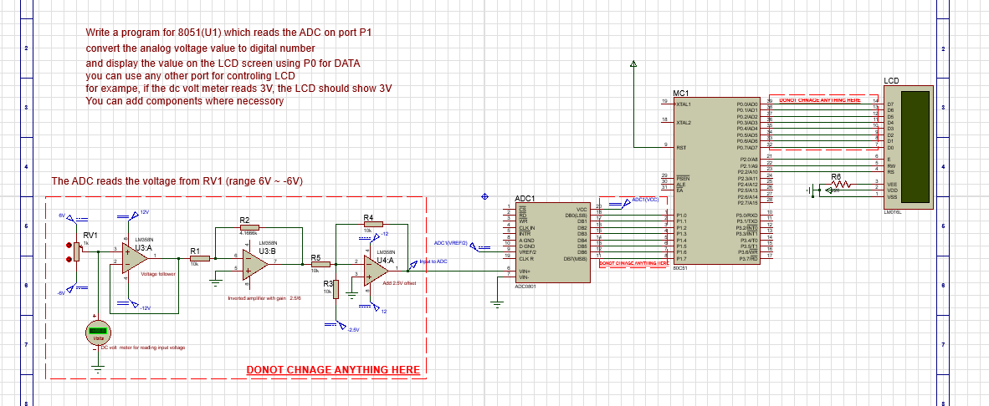Click the RV1 potentiometer body
Viewport: 989px width, 406px height.
point(77,251)
